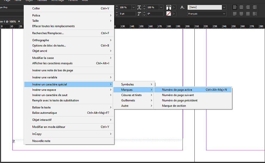The height and width of the screenshot is (163, 265).
Task: Expand the fill color swatch arrow
Action: (174, 7)
